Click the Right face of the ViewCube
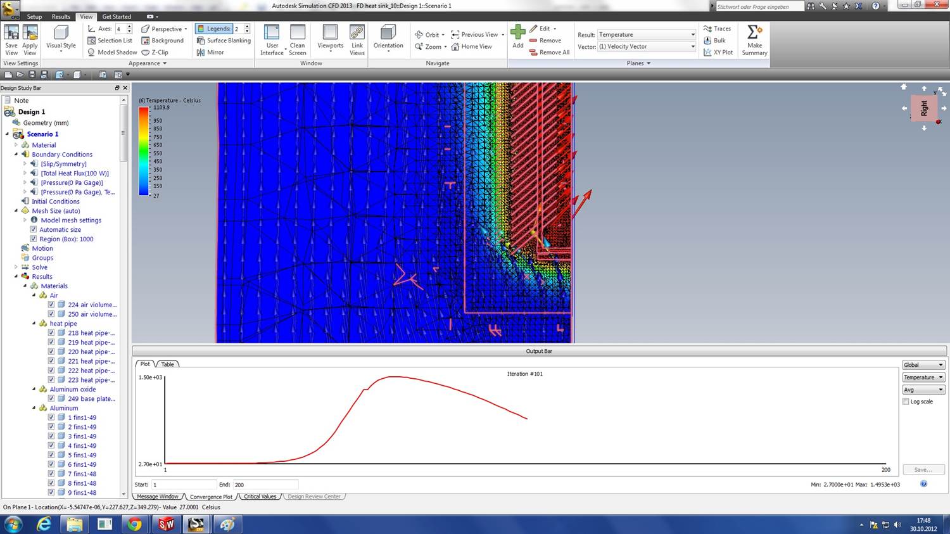Viewport: 950px width, 534px height. click(x=924, y=108)
